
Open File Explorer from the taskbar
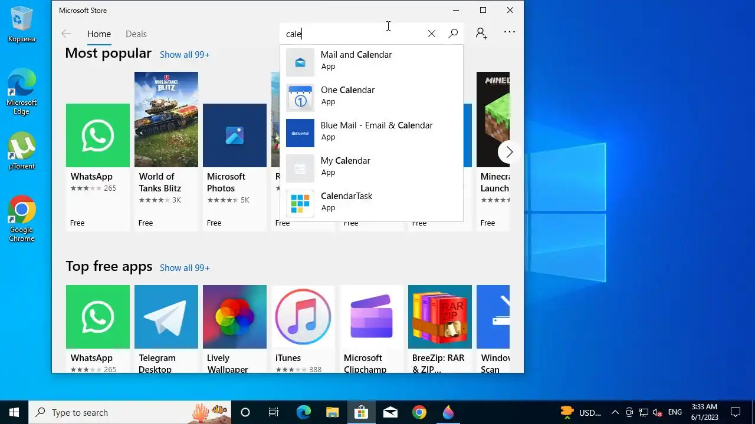coord(332,412)
